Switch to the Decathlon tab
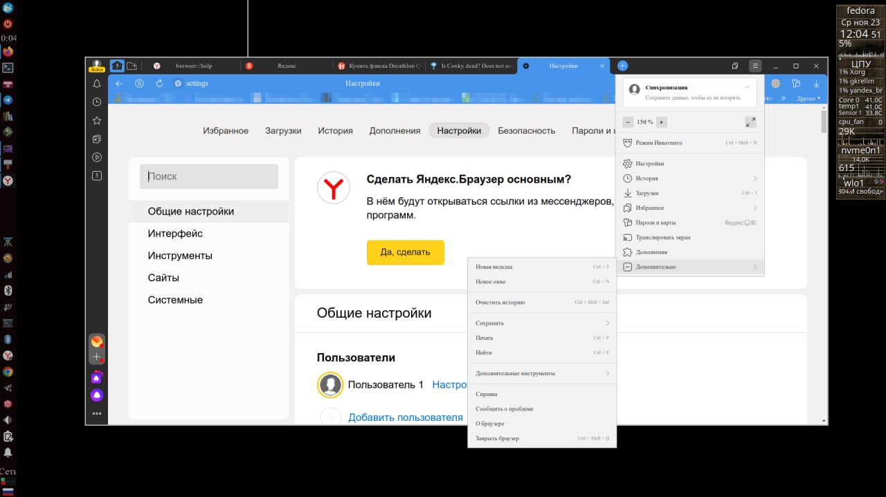The height and width of the screenshot is (497, 886). tap(378, 66)
